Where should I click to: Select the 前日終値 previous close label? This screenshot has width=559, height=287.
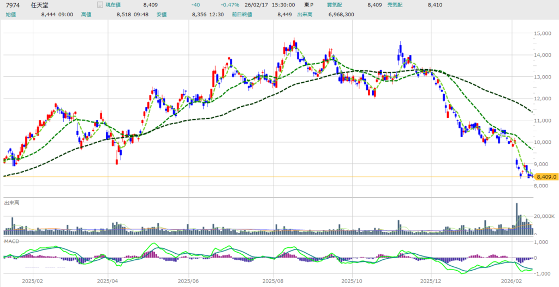242,14
